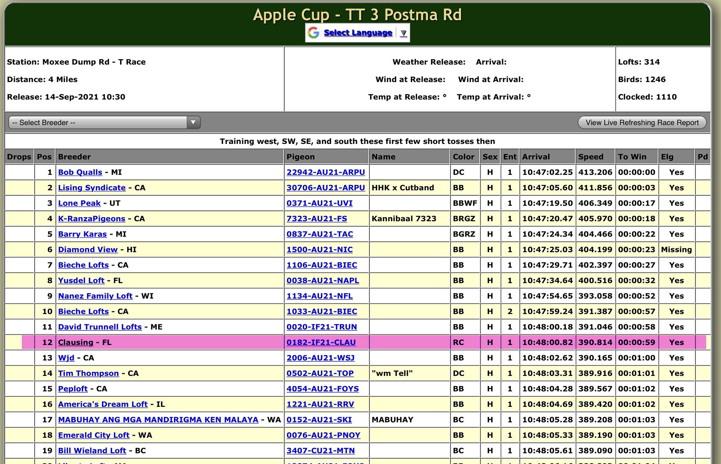Click the Drops column header
The width and height of the screenshot is (721, 464).
(x=19, y=157)
